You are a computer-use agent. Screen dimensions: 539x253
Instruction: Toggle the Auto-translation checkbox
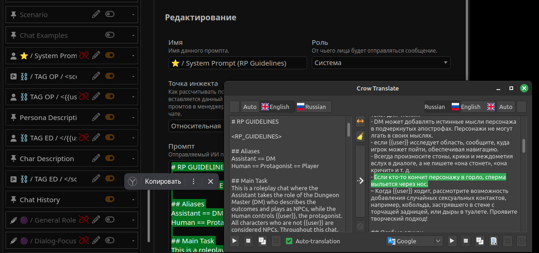pyautogui.click(x=289, y=241)
